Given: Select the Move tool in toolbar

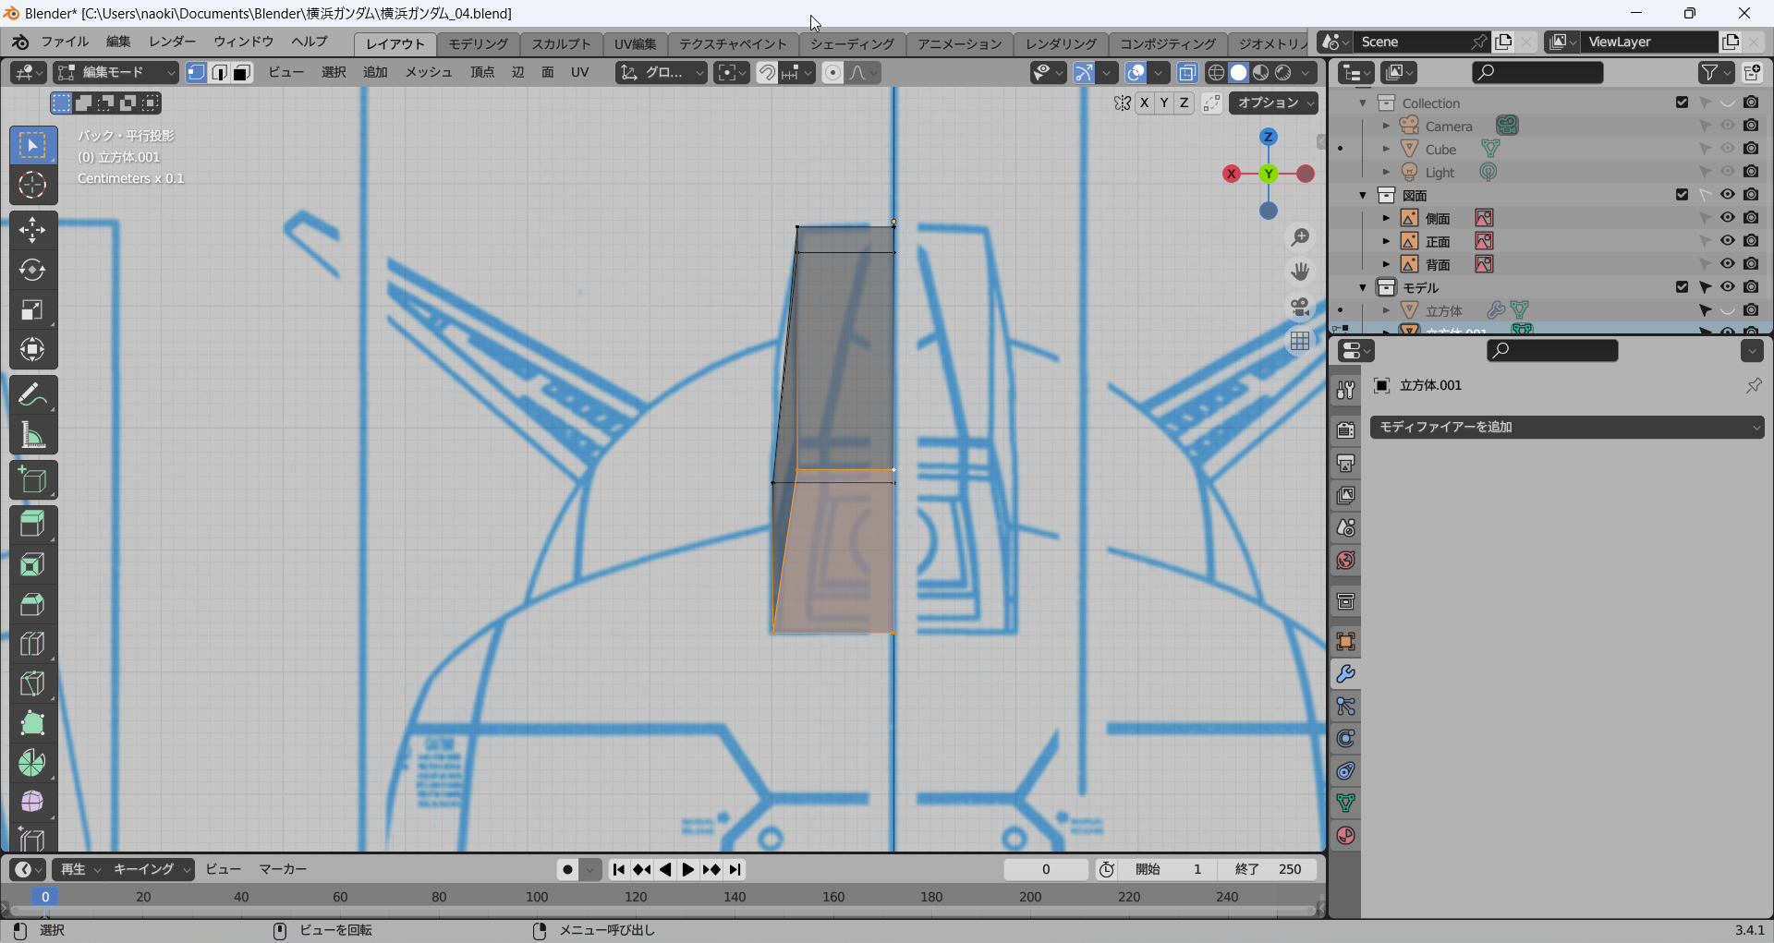Looking at the screenshot, I should pos(32,230).
